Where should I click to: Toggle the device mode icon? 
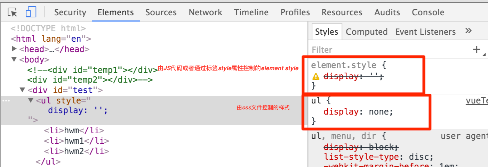point(31,12)
